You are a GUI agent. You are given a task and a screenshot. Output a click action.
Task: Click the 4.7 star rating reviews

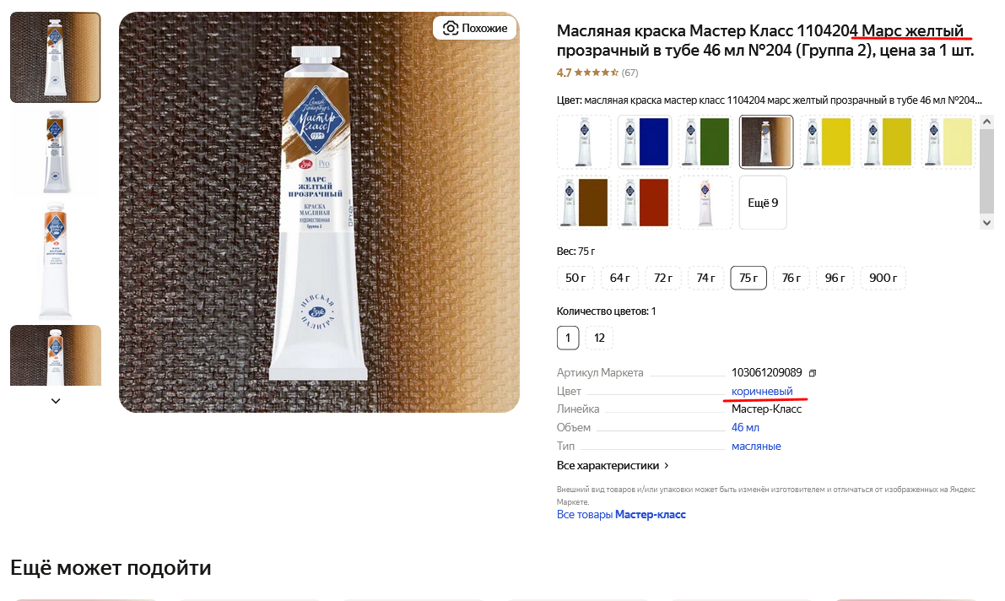597,73
